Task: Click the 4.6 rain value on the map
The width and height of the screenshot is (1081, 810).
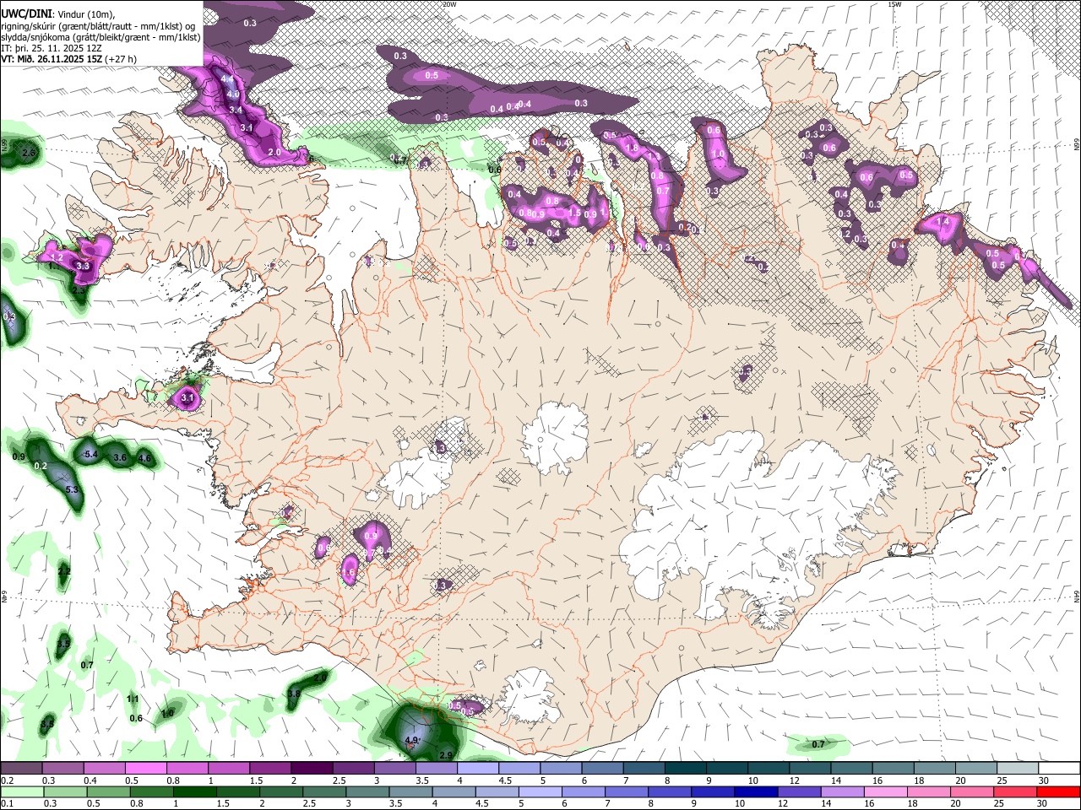Action: (144, 459)
